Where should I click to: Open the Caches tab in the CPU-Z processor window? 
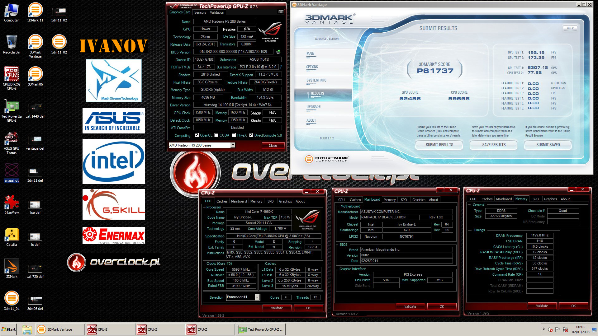tap(222, 201)
